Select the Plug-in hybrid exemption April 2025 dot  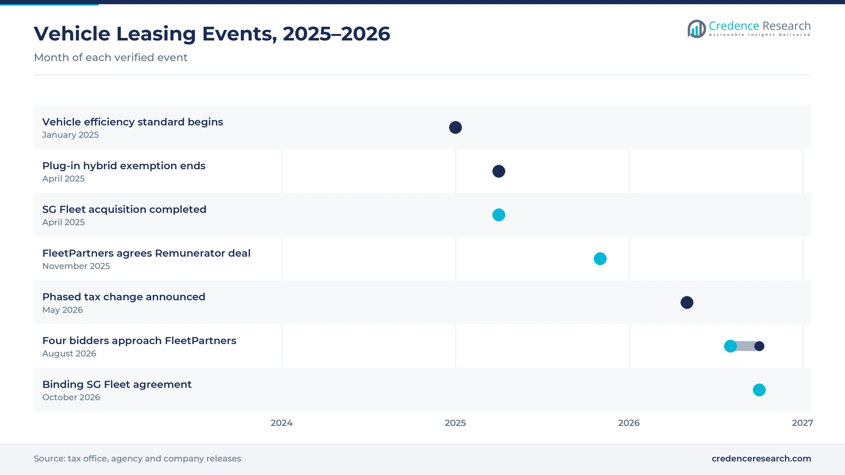499,171
